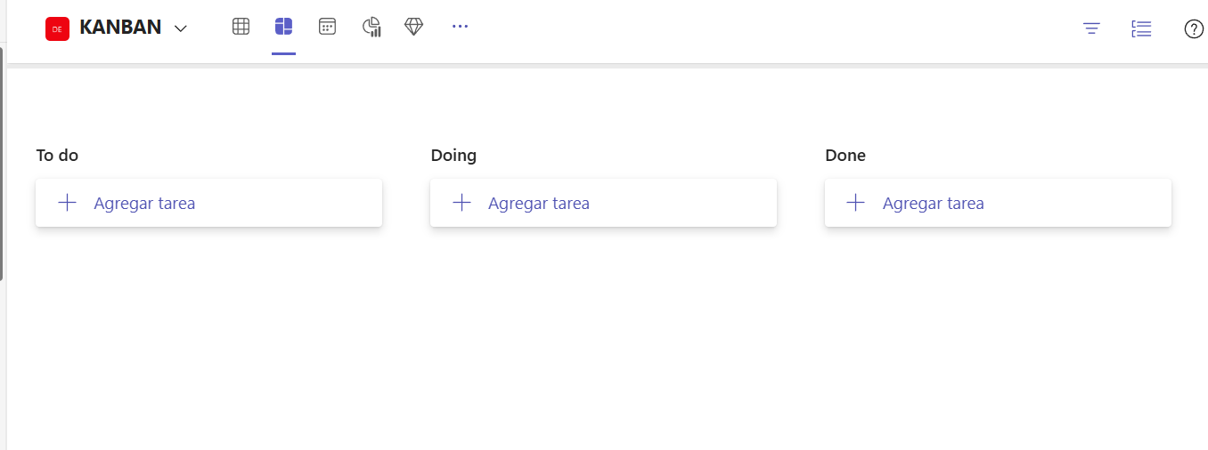Open the ellipsis more views menu
The image size is (1208, 450).
(460, 27)
